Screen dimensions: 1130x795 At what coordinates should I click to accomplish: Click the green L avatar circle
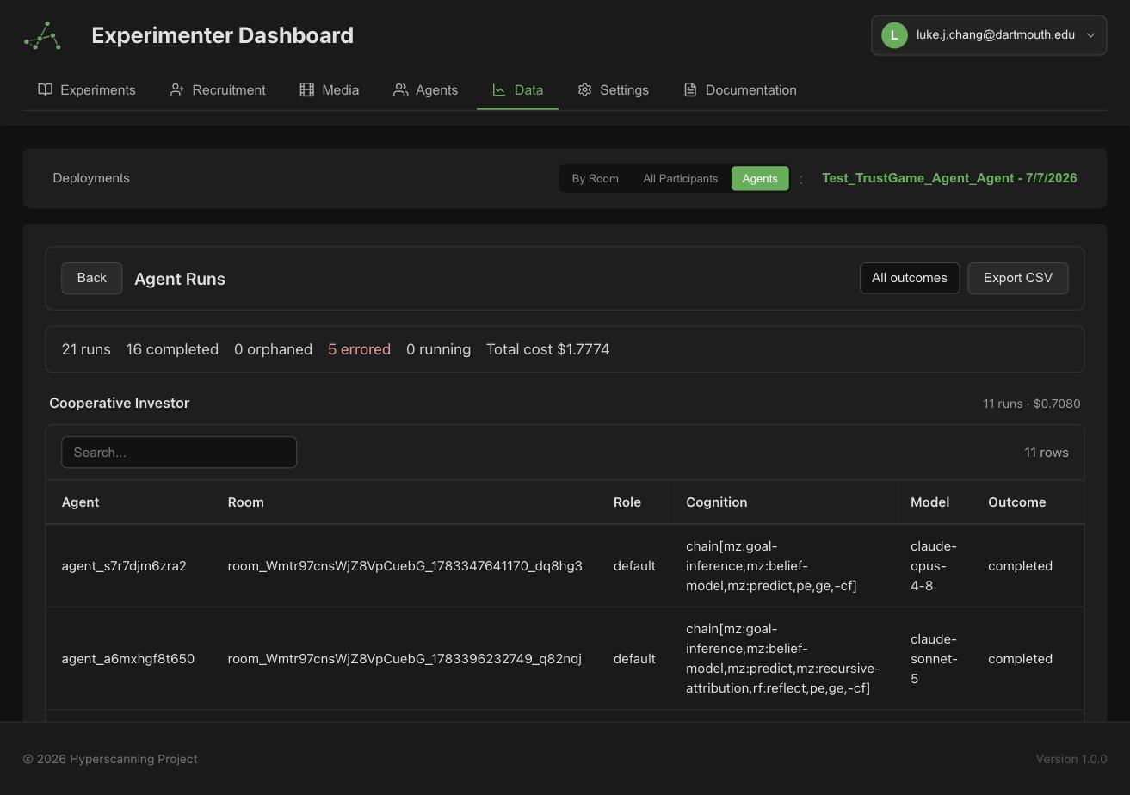(x=894, y=35)
